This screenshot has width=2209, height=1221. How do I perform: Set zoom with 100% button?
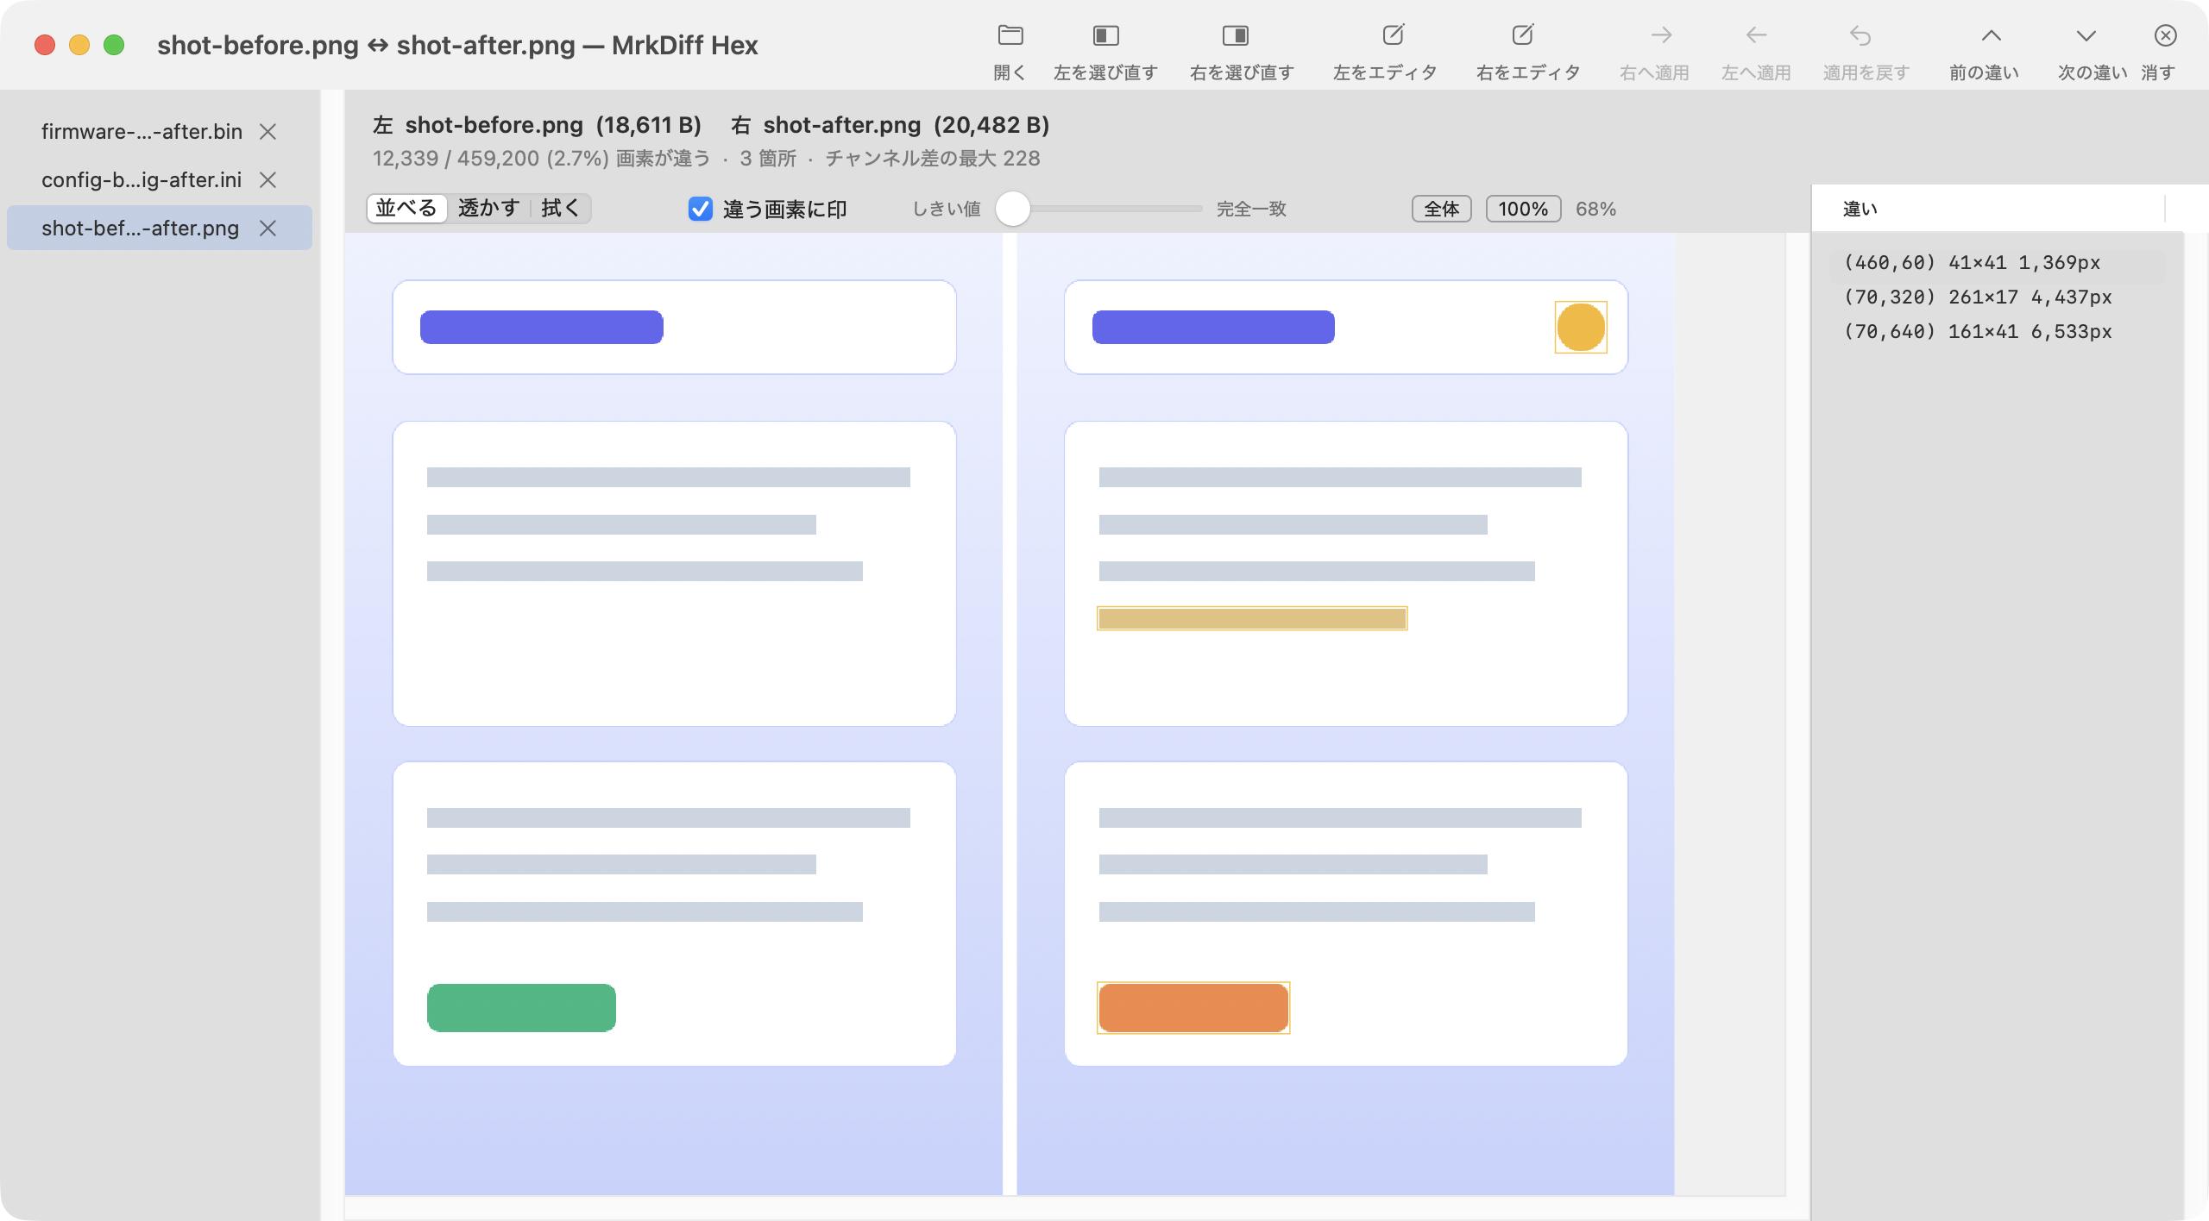tap(1523, 209)
